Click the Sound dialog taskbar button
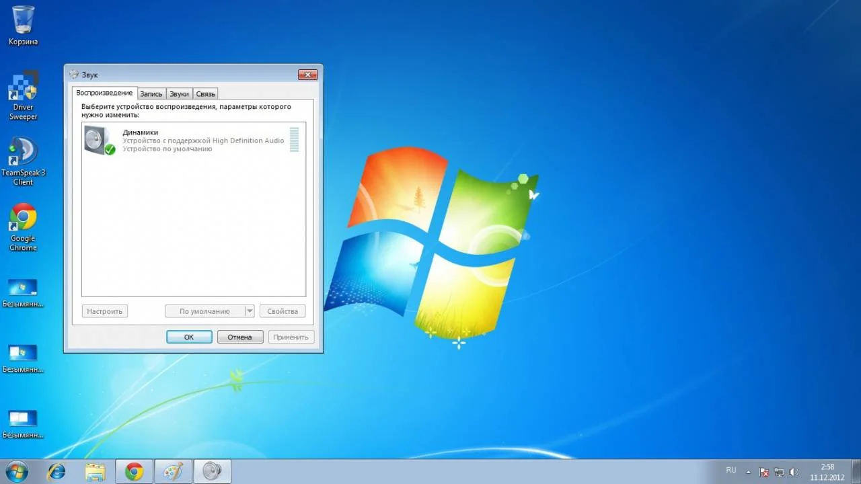This screenshot has height=484, width=861. coord(213,472)
